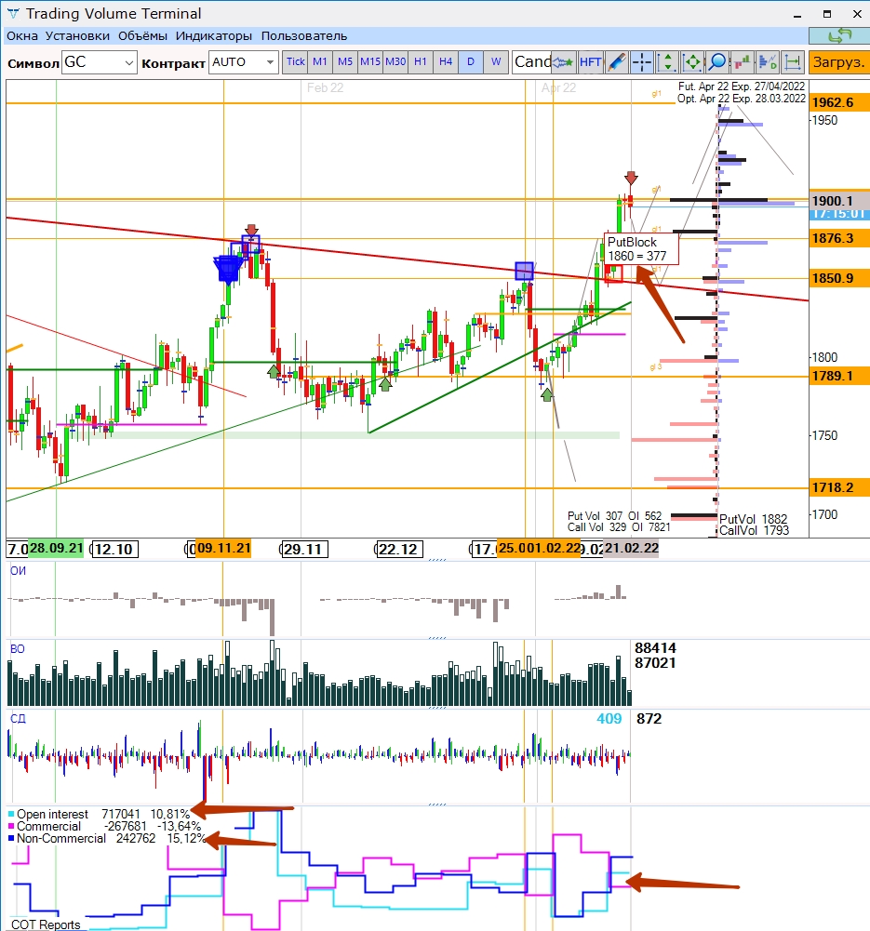
Task: Open the Объёмы menu
Action: coord(143,36)
